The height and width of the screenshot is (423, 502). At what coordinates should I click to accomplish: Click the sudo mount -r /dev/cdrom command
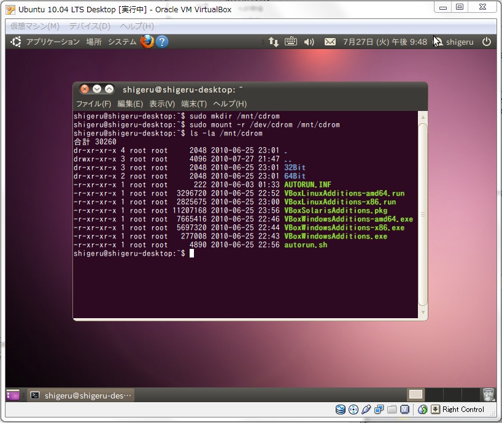point(265,124)
